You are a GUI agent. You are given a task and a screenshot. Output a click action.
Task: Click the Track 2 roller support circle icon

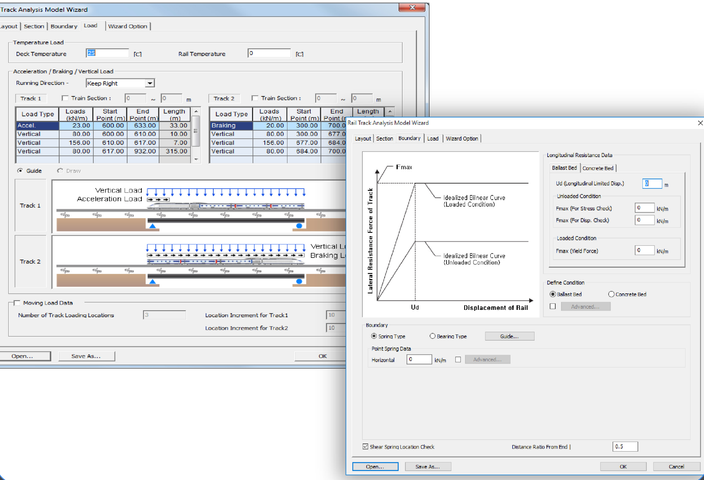pos(299,281)
